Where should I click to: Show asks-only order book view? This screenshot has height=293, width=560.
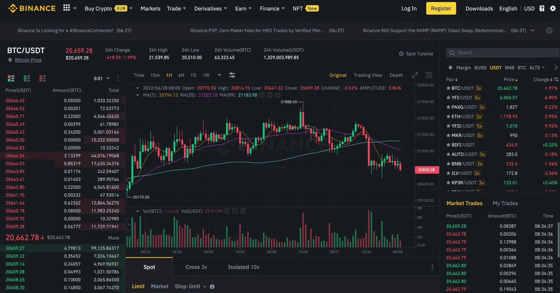(x=43, y=78)
